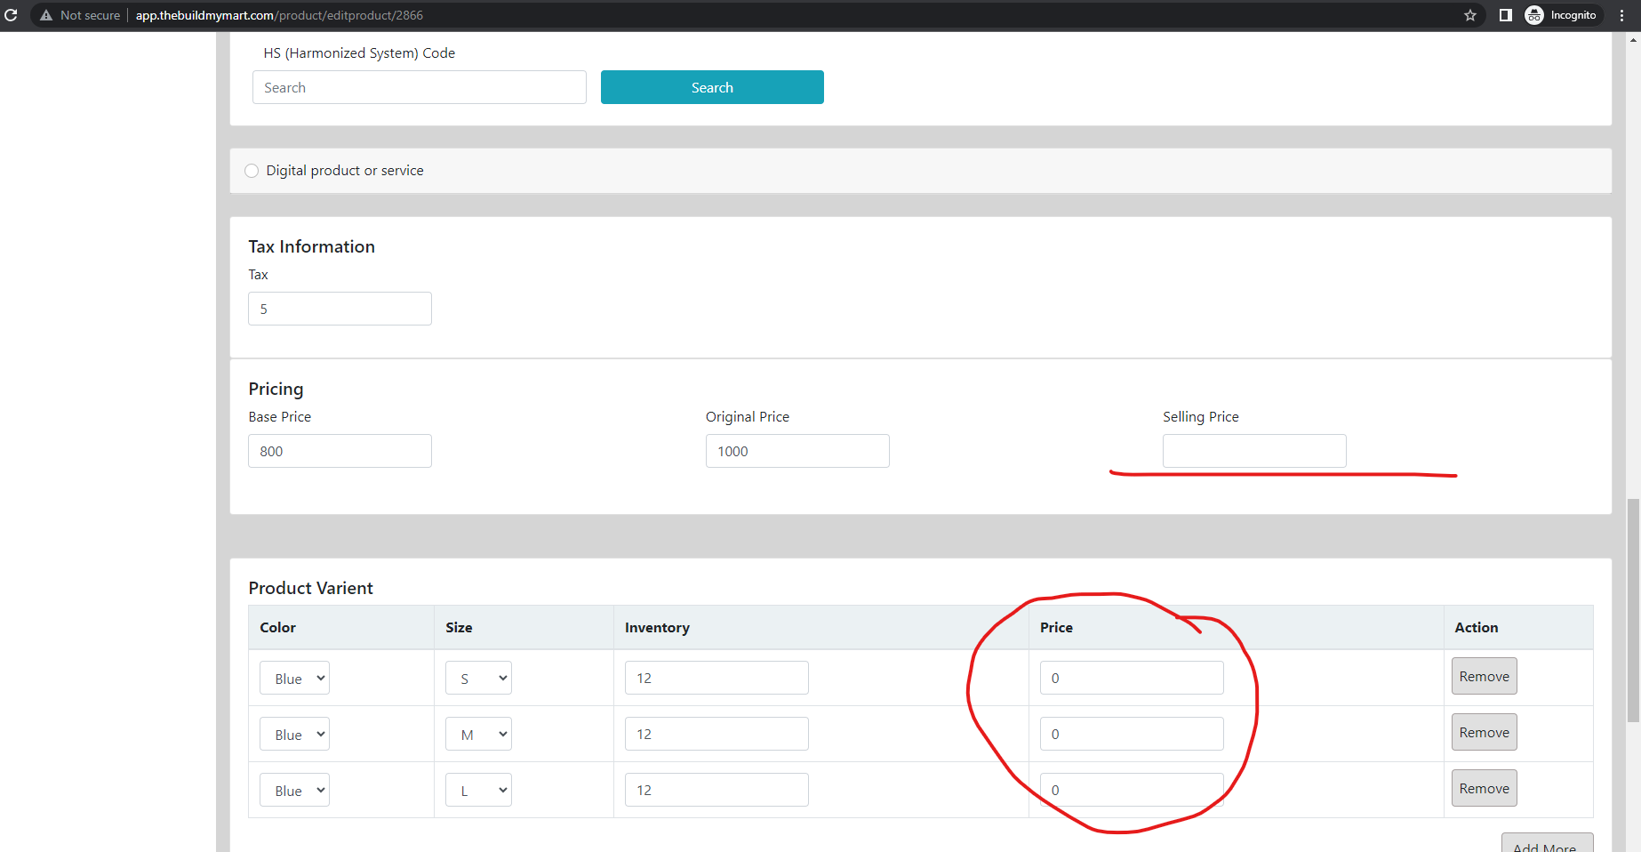Open the Size dropdown showing L
1641x852 pixels.
478,790
